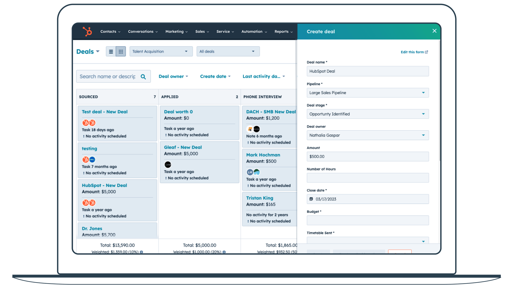Open the Pipeline dropdown

[368, 93]
